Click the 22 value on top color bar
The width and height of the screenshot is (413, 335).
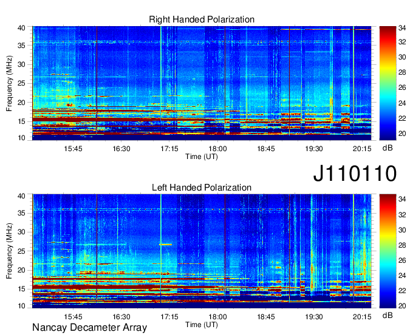point(402,118)
